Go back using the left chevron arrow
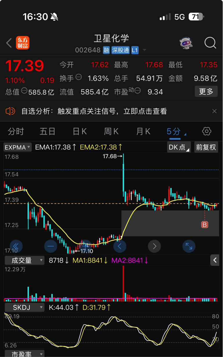Screen dimensions: 223x357 pos(9,43)
